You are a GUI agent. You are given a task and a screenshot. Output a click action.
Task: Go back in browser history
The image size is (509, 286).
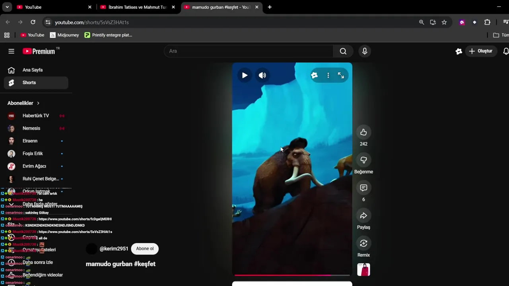8,22
